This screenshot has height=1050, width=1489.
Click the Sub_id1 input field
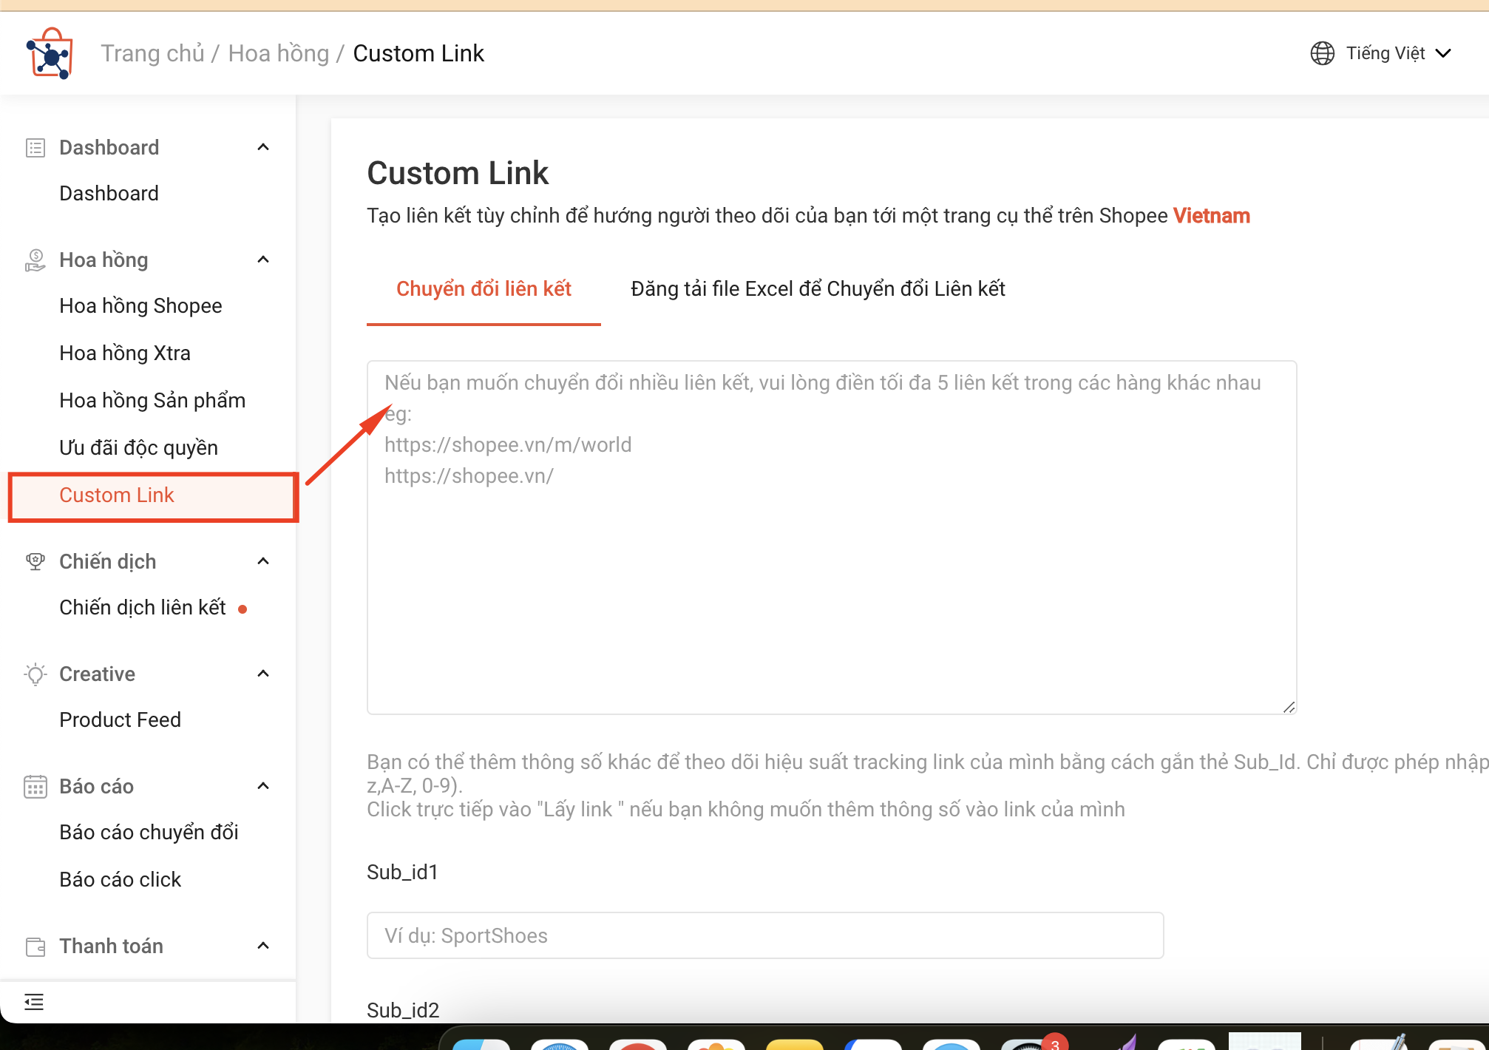point(765,935)
